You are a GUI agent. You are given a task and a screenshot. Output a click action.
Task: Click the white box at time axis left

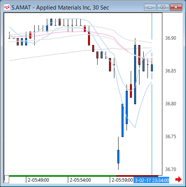pos(6,179)
